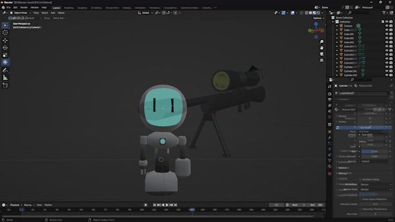This screenshot has width=395, height=222.
Task: Click the Blender logo menu icon
Action: tap(3, 8)
